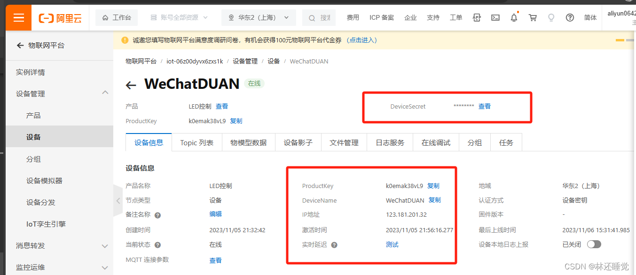Screen dimensions: 636x275
Task: Launch Cloud Shell terminal icon
Action: pos(495,18)
